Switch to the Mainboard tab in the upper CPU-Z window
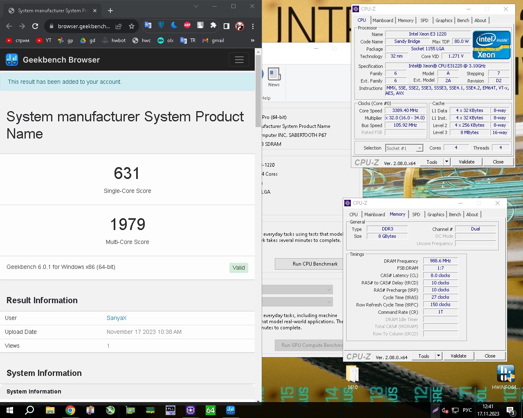523x418 pixels. coord(383,20)
